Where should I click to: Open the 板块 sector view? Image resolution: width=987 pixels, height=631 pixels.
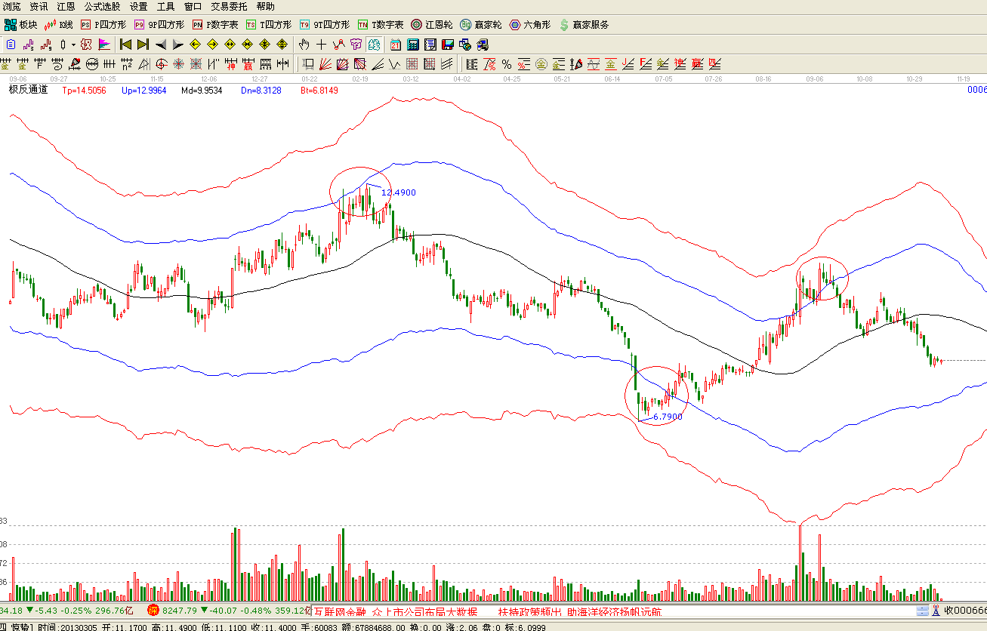pyautogui.click(x=21, y=25)
